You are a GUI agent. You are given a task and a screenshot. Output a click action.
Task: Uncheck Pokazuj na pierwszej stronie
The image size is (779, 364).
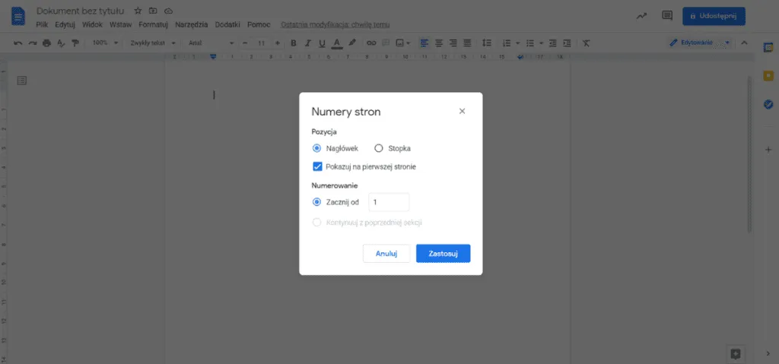point(317,166)
